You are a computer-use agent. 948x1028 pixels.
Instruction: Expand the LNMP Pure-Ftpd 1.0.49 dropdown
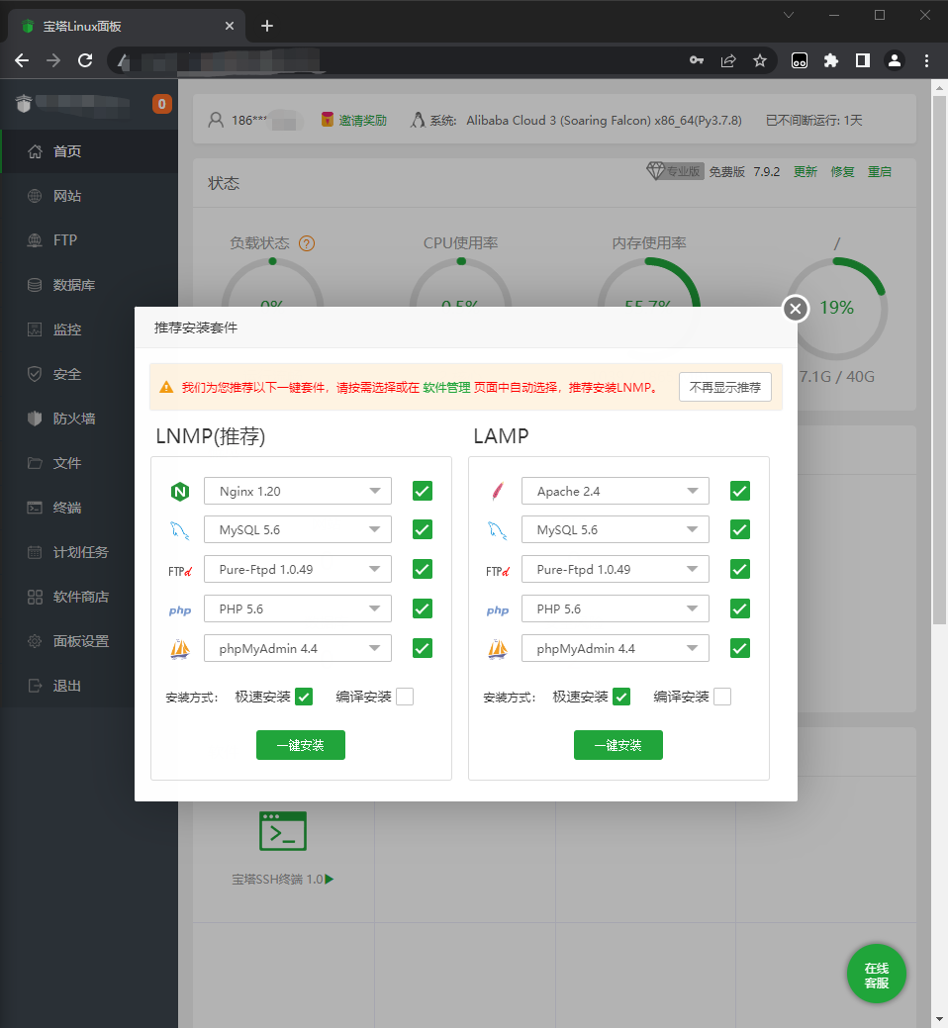pos(298,569)
